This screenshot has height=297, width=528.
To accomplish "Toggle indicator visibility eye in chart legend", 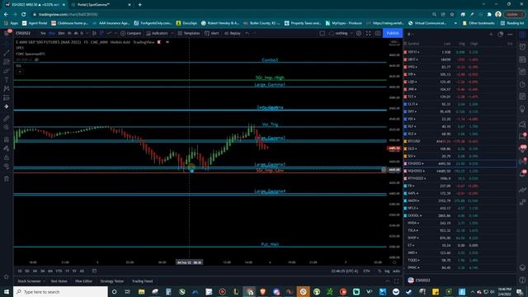I will (x=36, y=59).
